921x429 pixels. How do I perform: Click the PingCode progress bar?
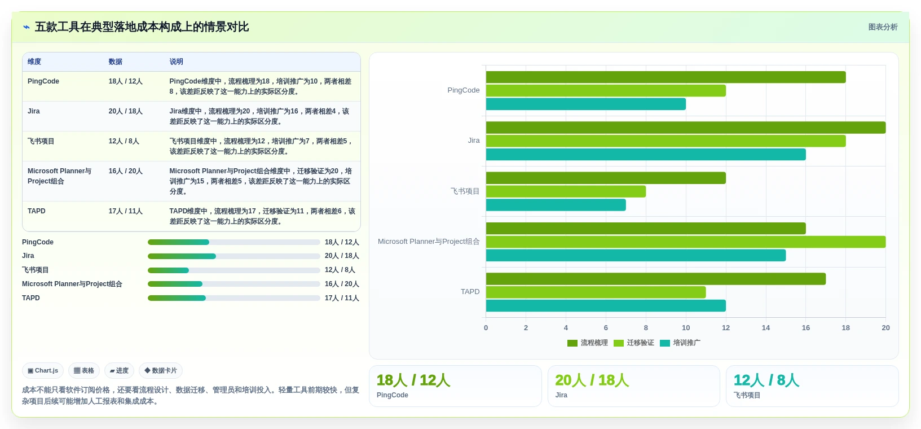234,242
